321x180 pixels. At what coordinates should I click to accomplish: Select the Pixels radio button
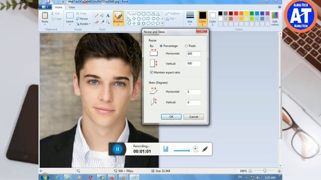tap(186, 46)
